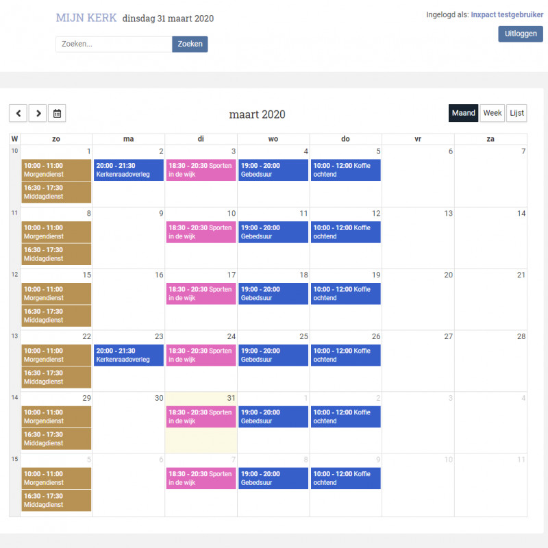Open the MIJN KERK home link
The image size is (548, 548).
point(86,18)
